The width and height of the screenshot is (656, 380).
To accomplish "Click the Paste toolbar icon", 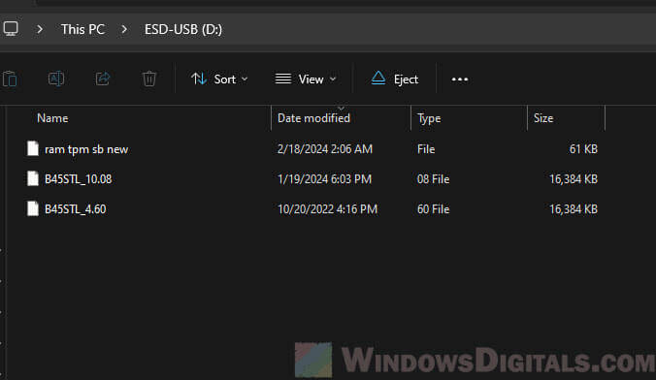I will coord(10,79).
